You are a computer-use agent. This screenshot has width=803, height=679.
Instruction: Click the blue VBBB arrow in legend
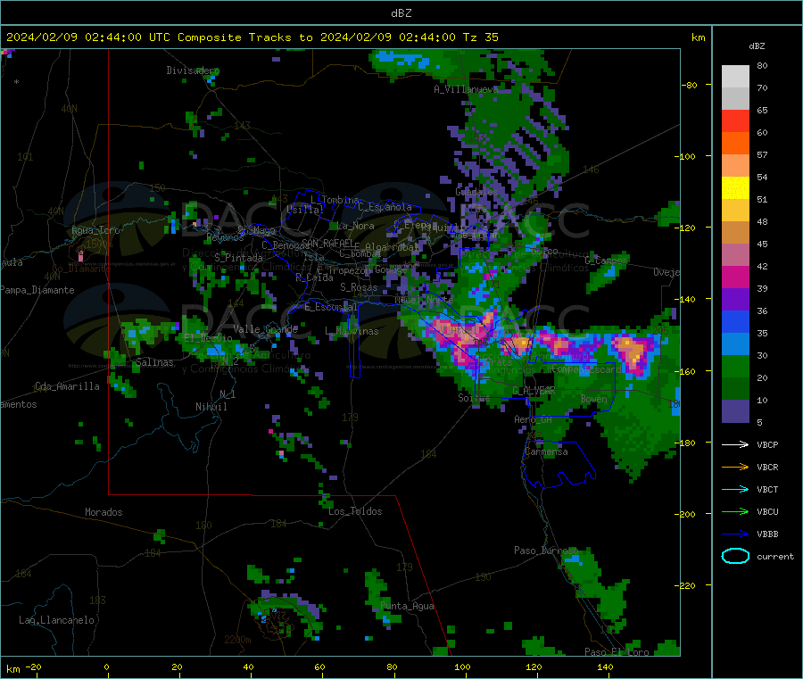[735, 534]
